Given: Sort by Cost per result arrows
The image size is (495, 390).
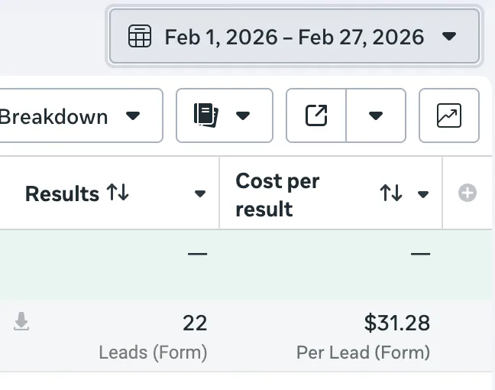Looking at the screenshot, I should click(391, 194).
